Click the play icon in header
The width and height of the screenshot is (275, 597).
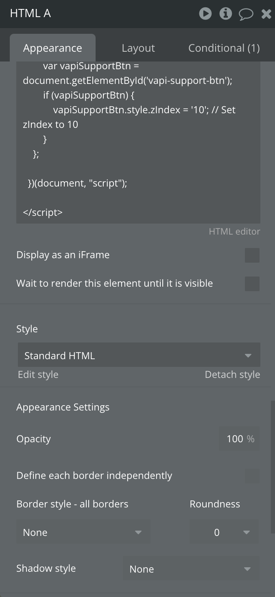[205, 13]
